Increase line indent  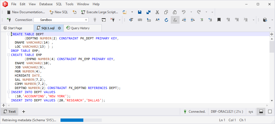click(x=193, y=20)
